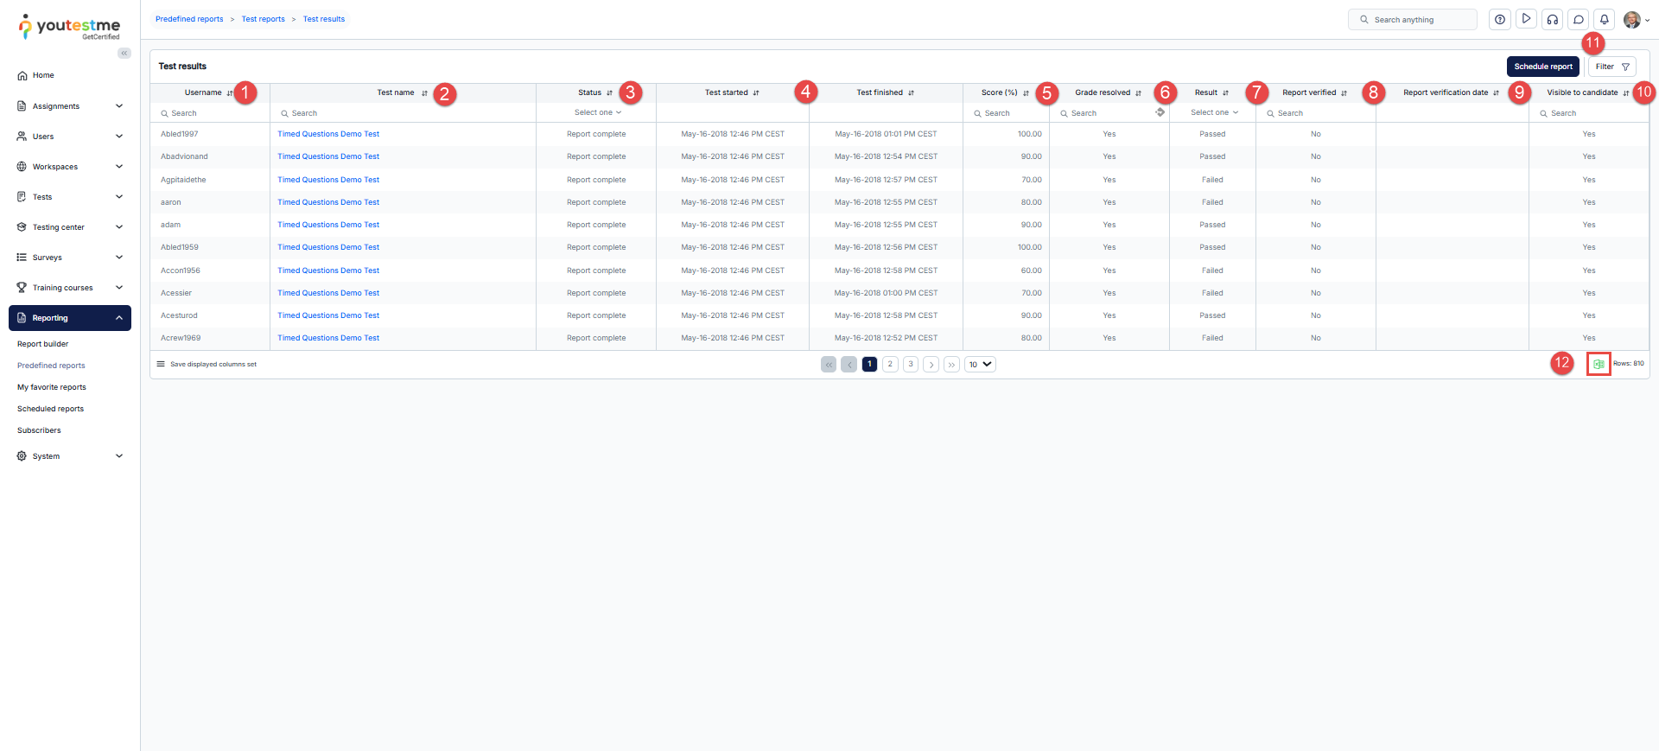Go to Home in sidebar
1659x751 pixels.
tap(43, 75)
